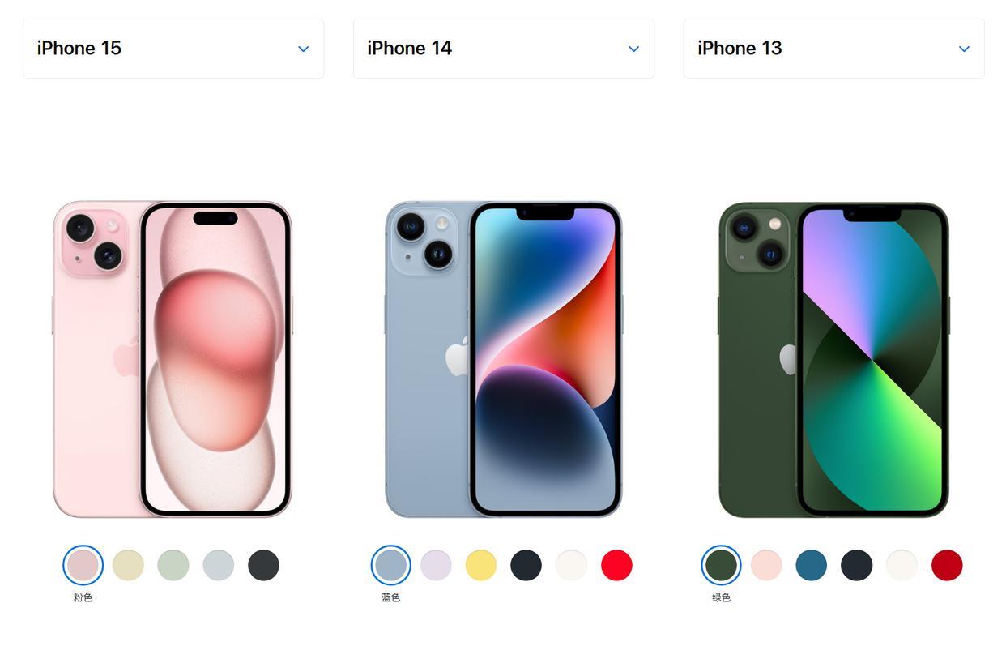The height and width of the screenshot is (659, 1006).
Task: Click the pink iPhone 15 product image
Action: 173,359
